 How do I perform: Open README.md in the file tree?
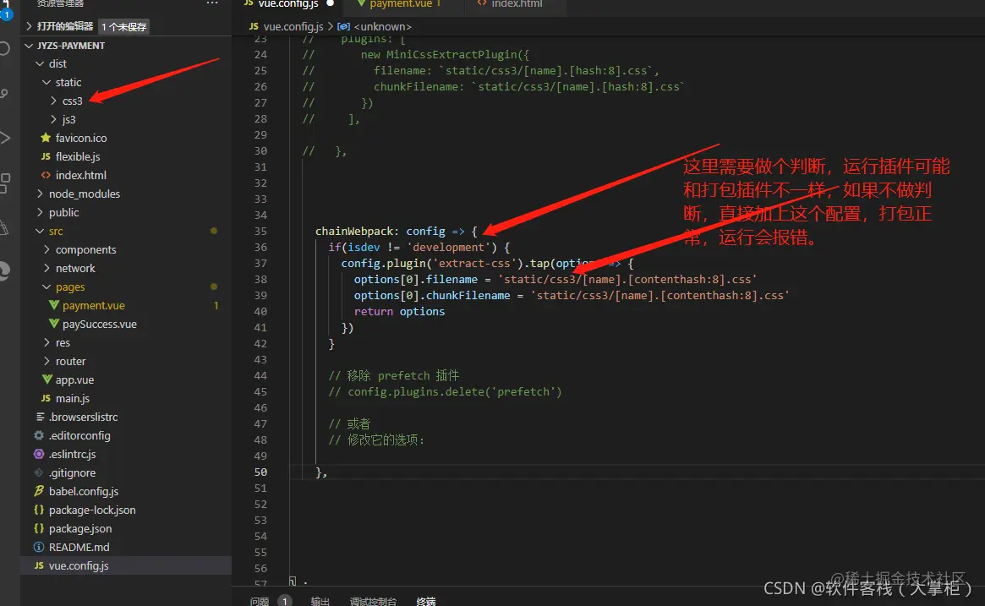tap(79, 547)
